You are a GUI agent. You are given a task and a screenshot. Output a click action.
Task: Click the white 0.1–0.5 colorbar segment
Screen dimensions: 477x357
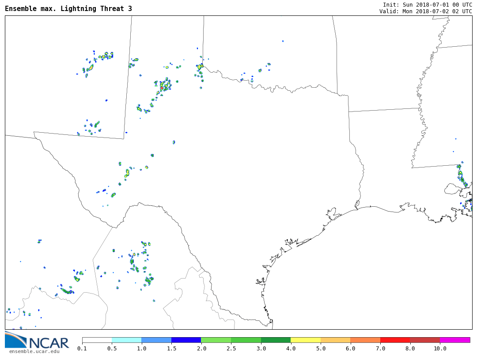click(97, 340)
